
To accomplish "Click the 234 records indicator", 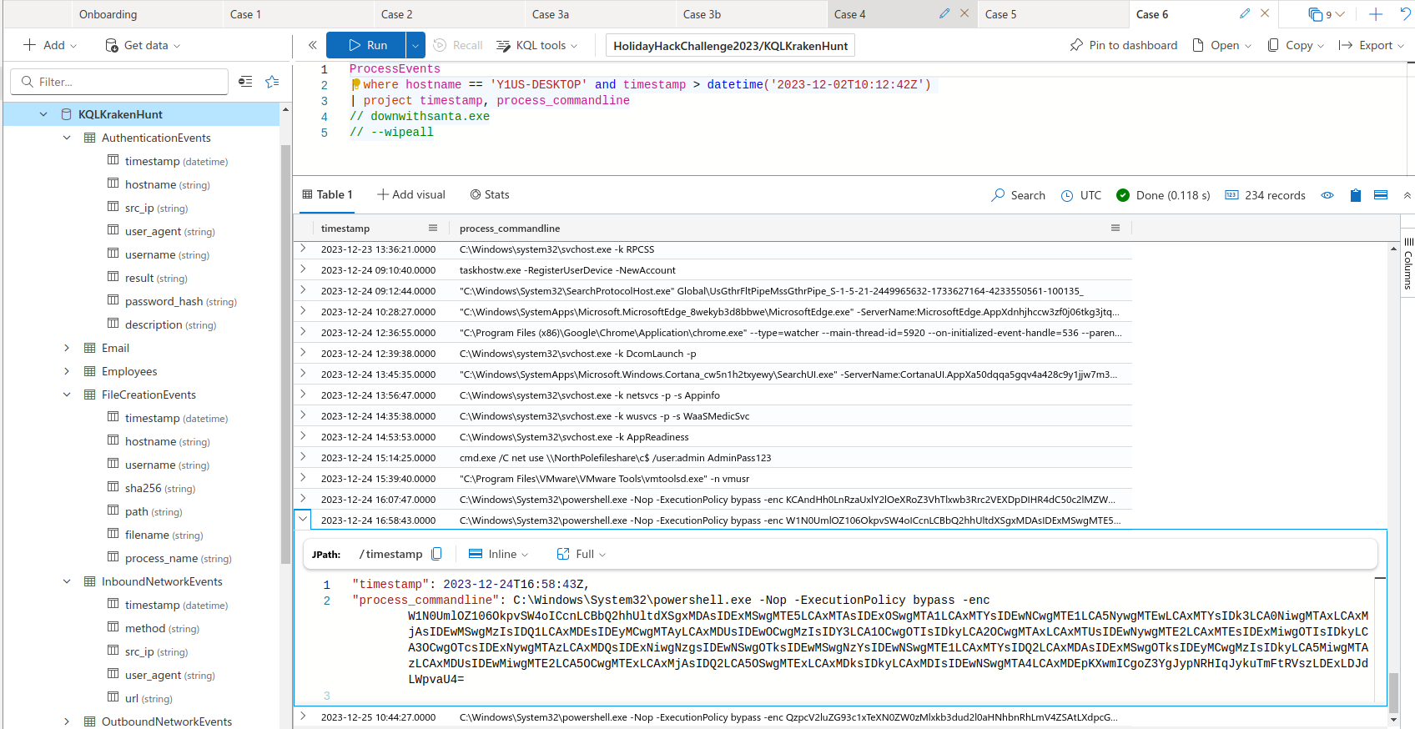I will point(1265,195).
